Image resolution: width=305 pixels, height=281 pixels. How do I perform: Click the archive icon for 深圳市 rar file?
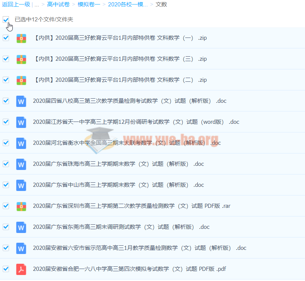[21, 206]
